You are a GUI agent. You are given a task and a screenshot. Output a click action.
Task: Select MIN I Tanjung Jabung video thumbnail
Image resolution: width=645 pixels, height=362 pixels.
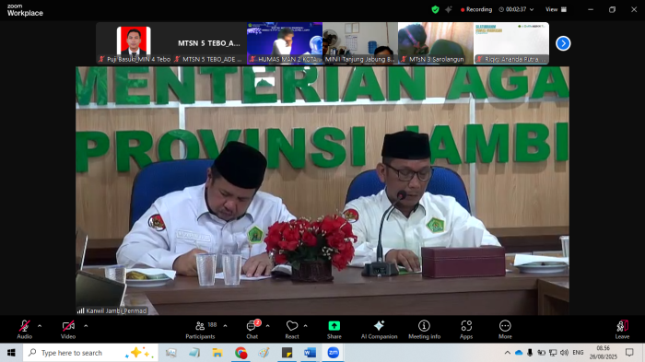click(360, 43)
